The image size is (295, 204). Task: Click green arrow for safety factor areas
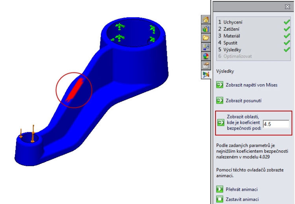(221, 122)
